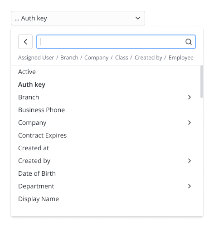The image size is (214, 227).
Task: Click the back arrow button
Action: point(25,42)
